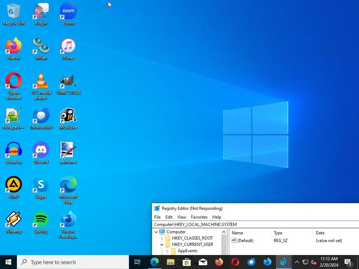Select the Microsoft Edge desktop icon
359x269 pixels.
pyautogui.click(x=68, y=190)
